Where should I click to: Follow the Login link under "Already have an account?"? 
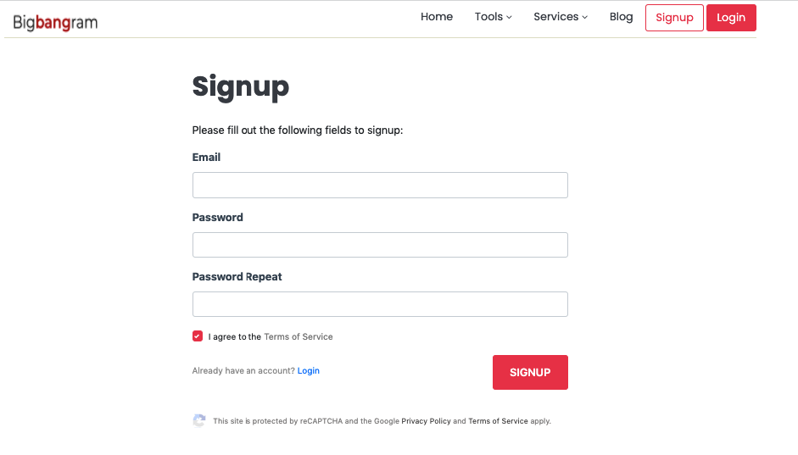tap(309, 371)
